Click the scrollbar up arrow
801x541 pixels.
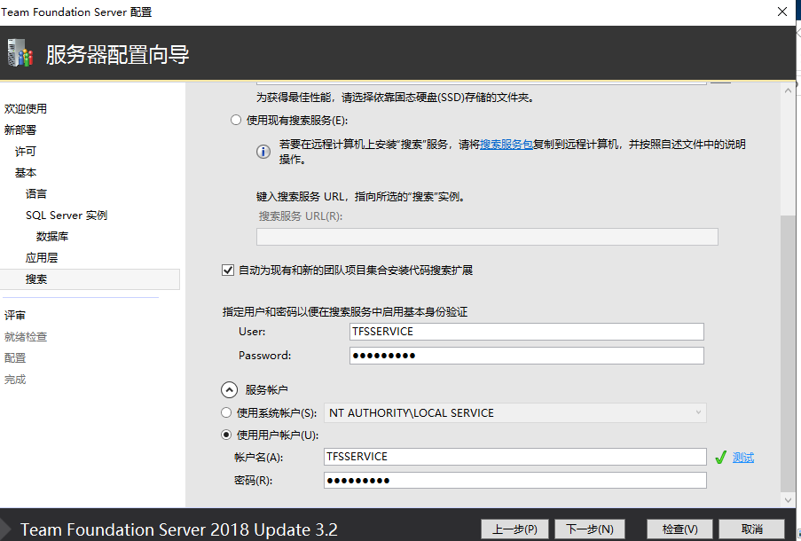788,91
